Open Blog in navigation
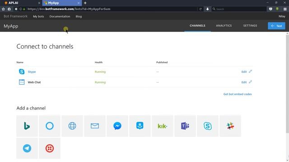 tap(79, 16)
